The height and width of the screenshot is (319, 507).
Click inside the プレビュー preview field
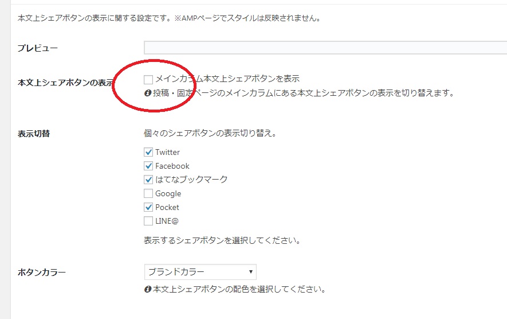(325, 48)
